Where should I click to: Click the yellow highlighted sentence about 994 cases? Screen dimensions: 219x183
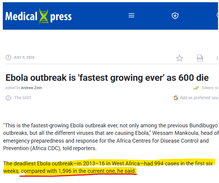108,167
